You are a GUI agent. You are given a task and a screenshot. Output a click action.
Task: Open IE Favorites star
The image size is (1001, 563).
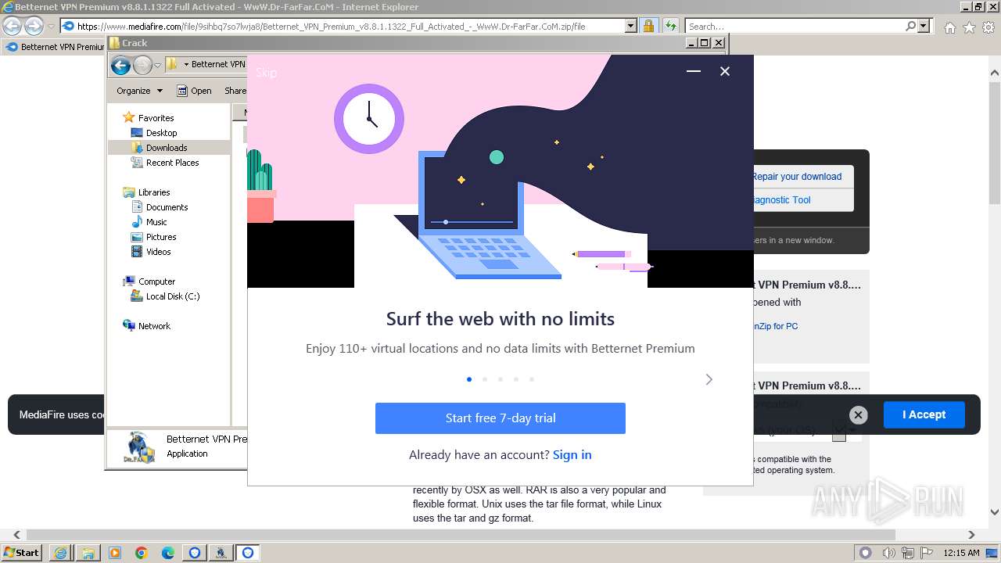969,27
